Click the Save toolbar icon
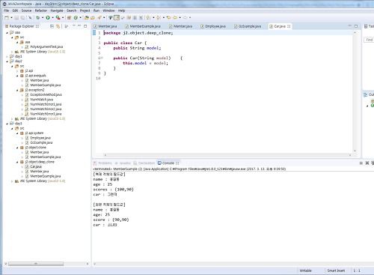This screenshot has width=374, height=275. click(16, 17)
